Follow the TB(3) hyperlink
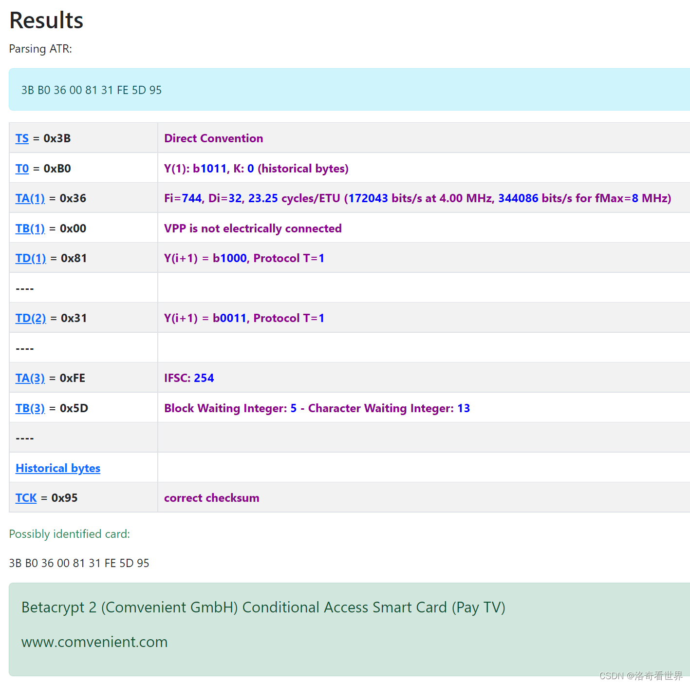The height and width of the screenshot is (685, 690). [x=30, y=408]
